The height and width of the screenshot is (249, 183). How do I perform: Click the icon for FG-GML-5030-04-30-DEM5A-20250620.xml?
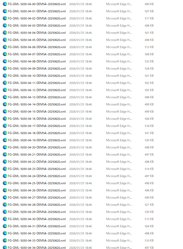click(x=5, y=219)
